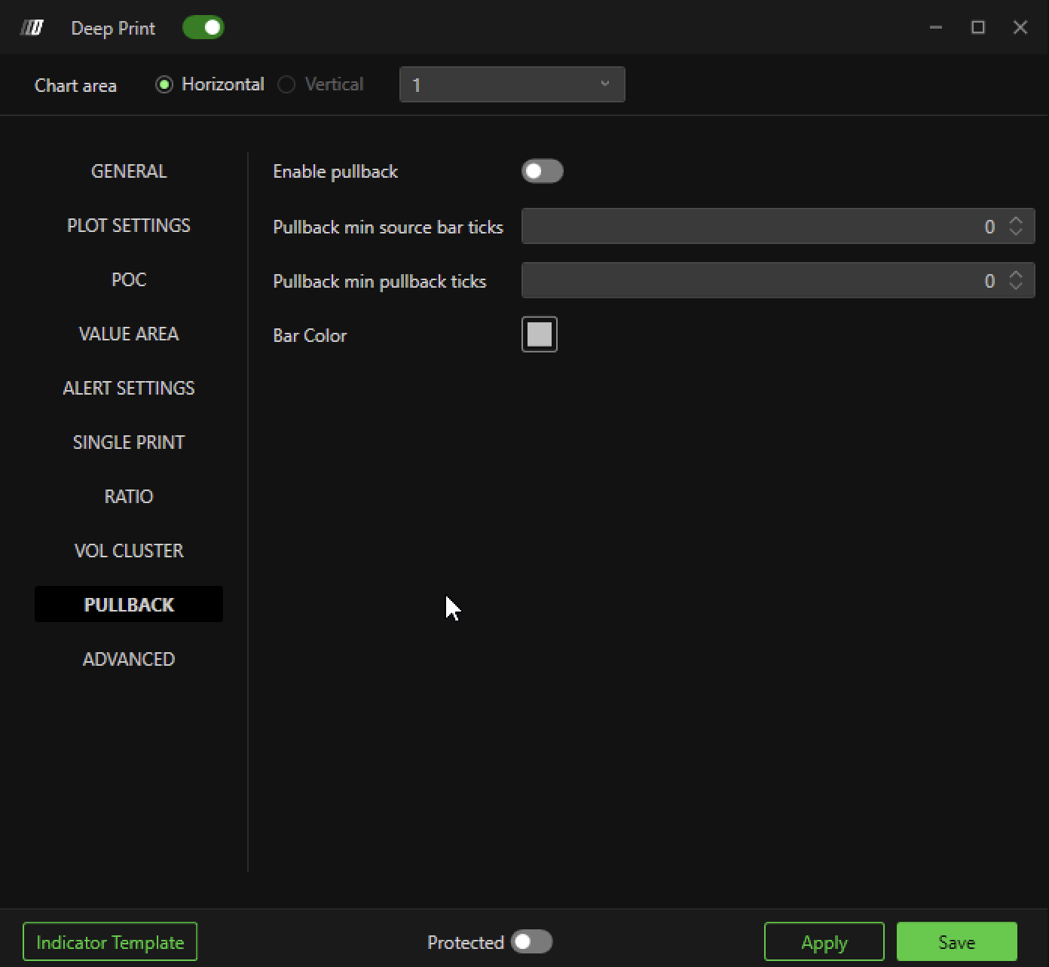Open the Bar Color swatch picker

click(x=540, y=334)
